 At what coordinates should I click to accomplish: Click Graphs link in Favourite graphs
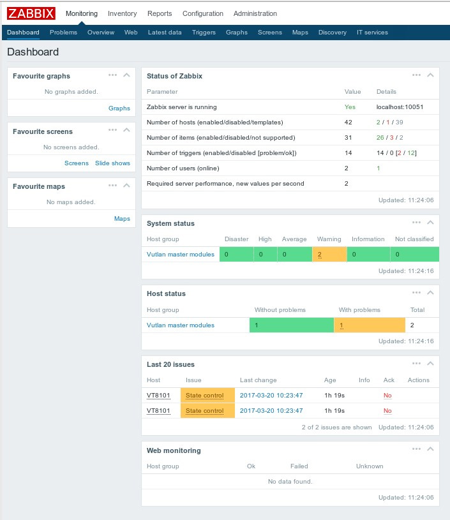click(x=119, y=108)
